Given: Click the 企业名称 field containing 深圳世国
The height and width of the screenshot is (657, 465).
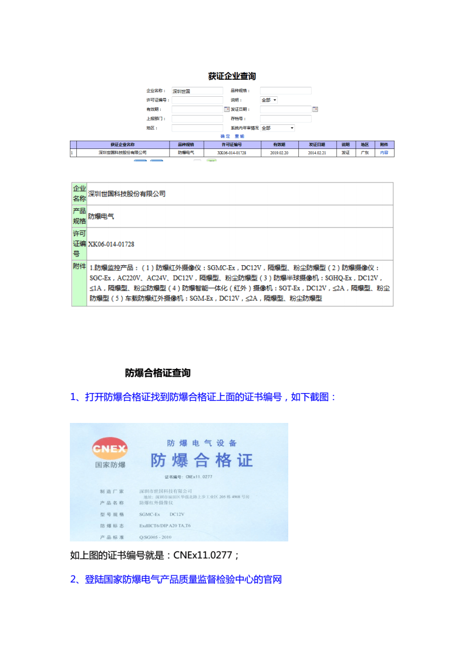Looking at the screenshot, I should tap(197, 91).
